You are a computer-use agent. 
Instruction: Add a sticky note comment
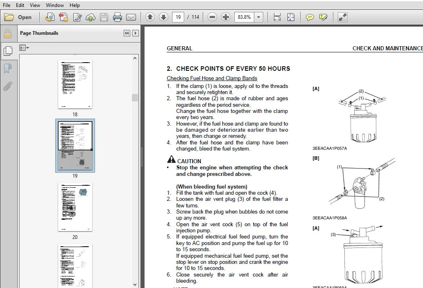(x=310, y=17)
